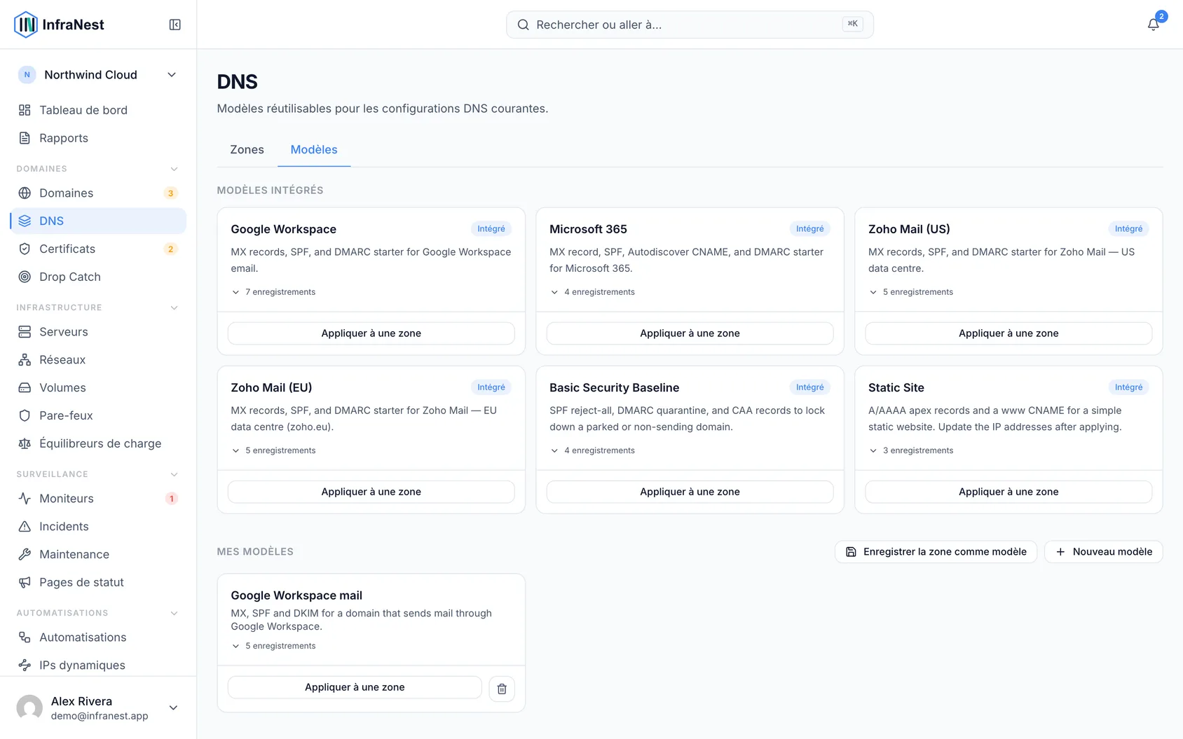Open the Alex Rivera account menu
Image resolution: width=1183 pixels, height=739 pixels.
pyautogui.click(x=98, y=707)
